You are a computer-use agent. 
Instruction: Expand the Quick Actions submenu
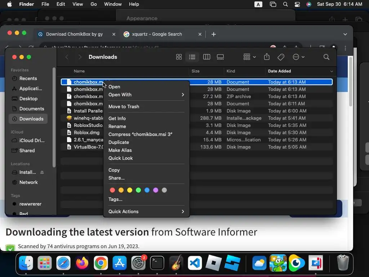(146, 211)
